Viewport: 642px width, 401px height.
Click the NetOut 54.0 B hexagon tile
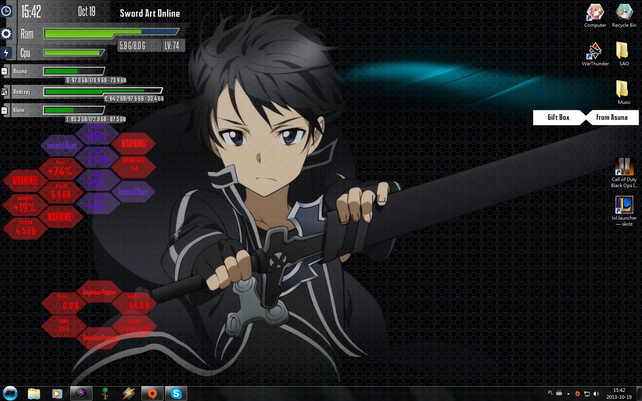coord(135,303)
